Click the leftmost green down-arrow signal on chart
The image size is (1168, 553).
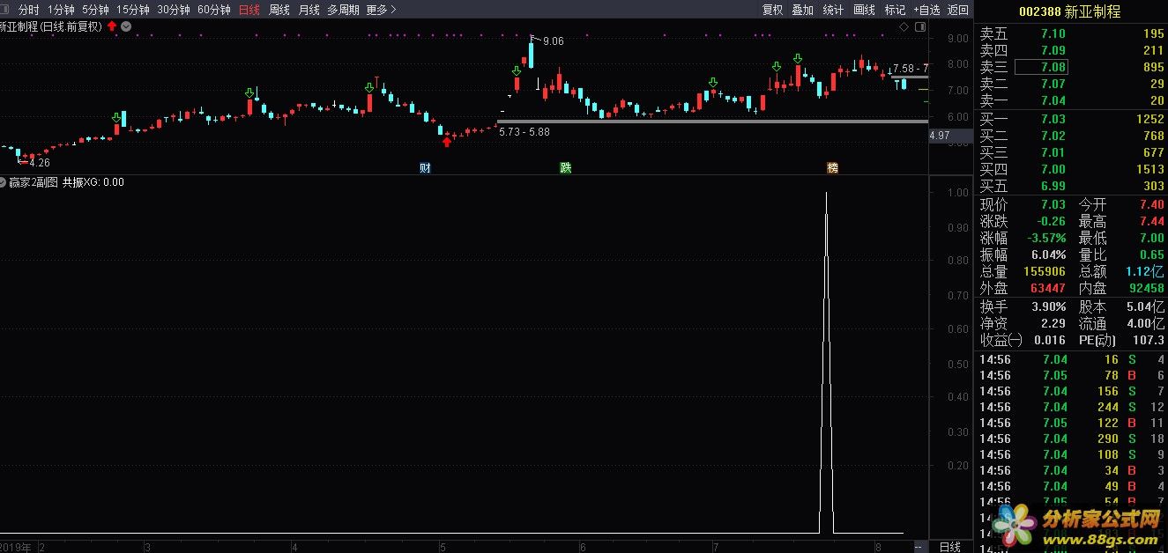click(116, 117)
